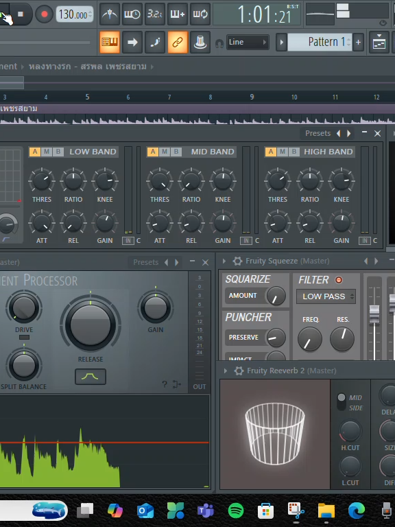Viewport: 395px width, 527px height.
Task: Click the reverb room visualization
Action: [275, 434]
